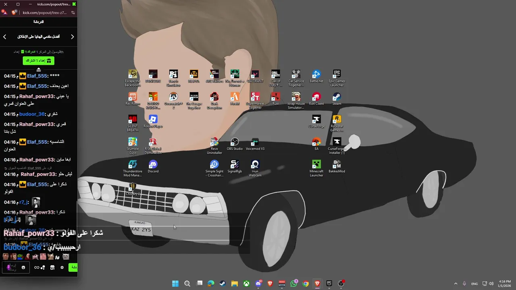Click username Rahaf_powr33 with Arabic 'يا عيني' message
The height and width of the screenshot is (290, 516).
pyautogui.click(x=37, y=96)
